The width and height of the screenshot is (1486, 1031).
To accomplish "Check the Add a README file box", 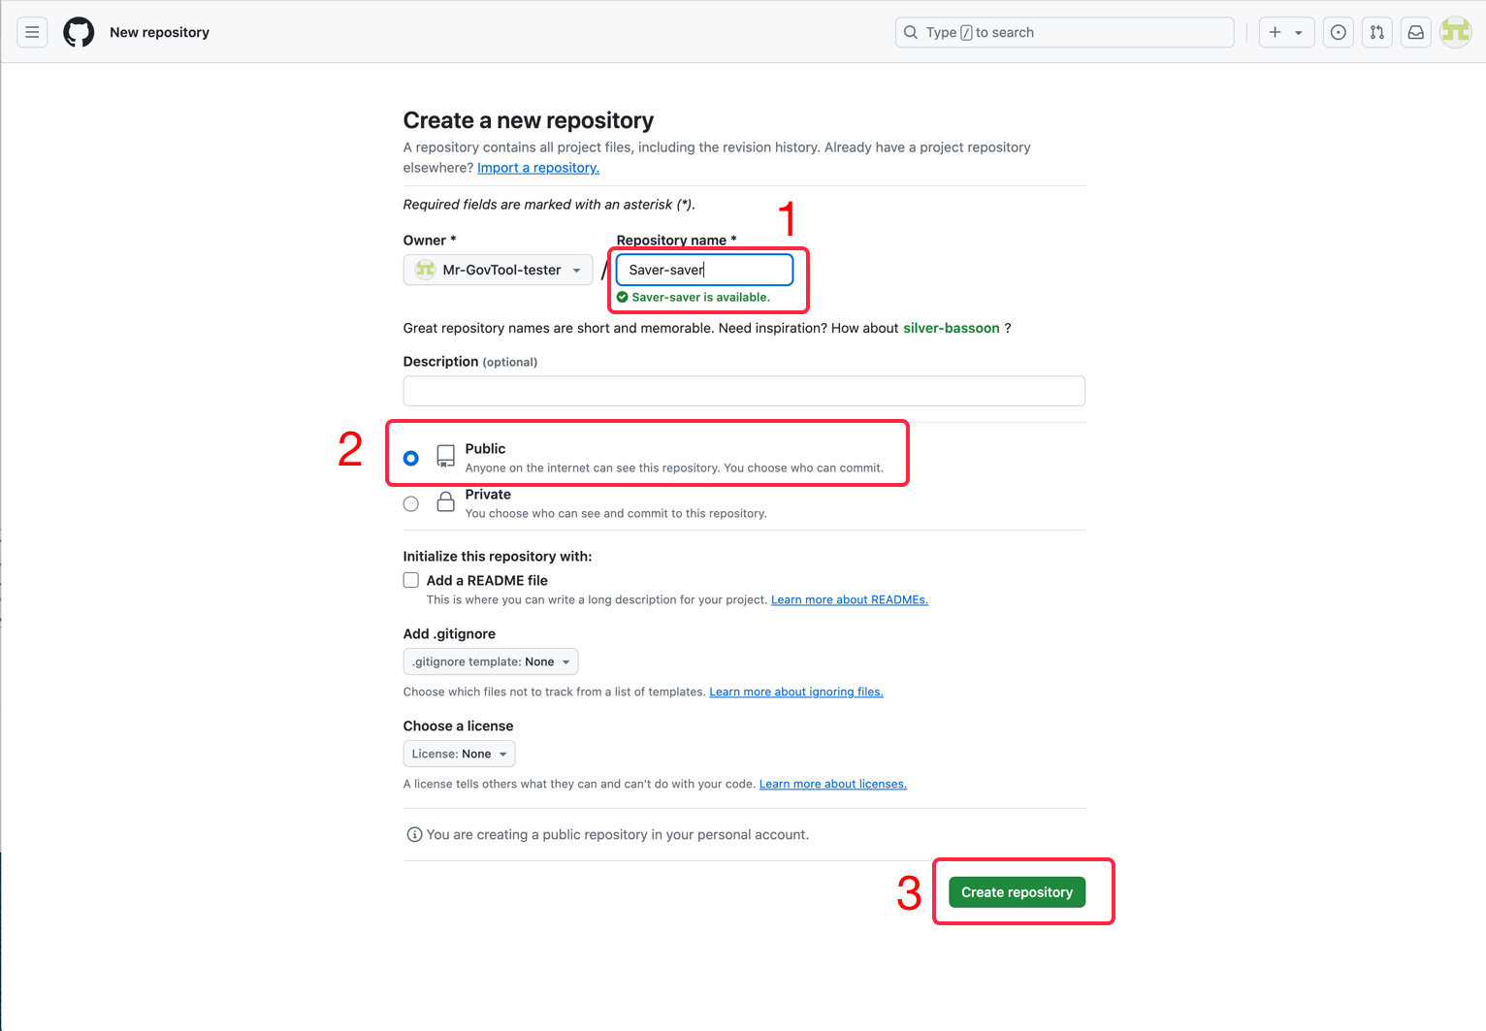I will point(411,580).
